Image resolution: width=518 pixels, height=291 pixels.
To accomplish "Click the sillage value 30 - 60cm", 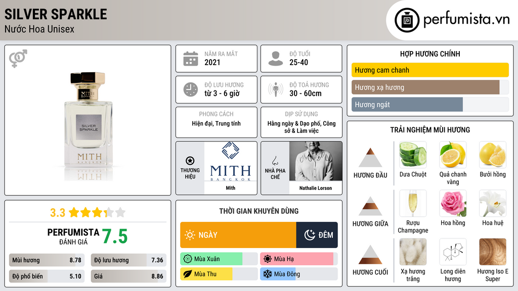I will [305, 93].
